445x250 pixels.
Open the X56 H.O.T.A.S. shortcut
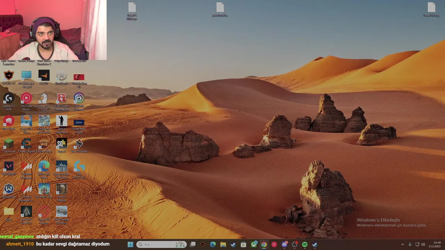click(x=79, y=170)
